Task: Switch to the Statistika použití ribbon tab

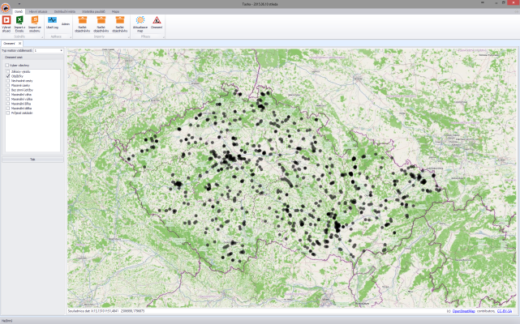Action: 93,11
